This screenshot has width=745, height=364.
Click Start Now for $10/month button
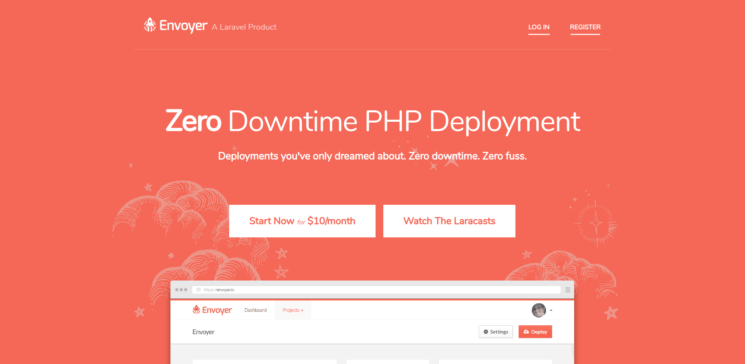pos(302,221)
